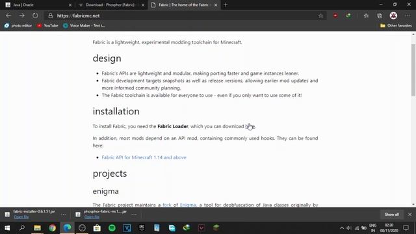416x234 pixels.
Task: Open the Windows notification center
Action: [406, 228]
